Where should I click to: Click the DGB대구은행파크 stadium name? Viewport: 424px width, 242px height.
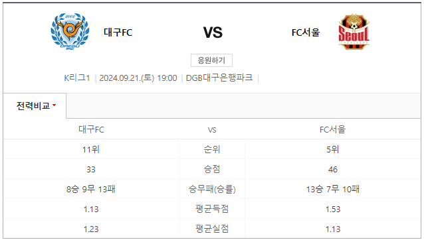pos(219,78)
